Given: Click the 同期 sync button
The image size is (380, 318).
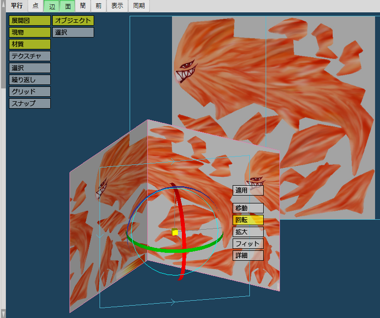Looking at the screenshot, I should (139, 5).
